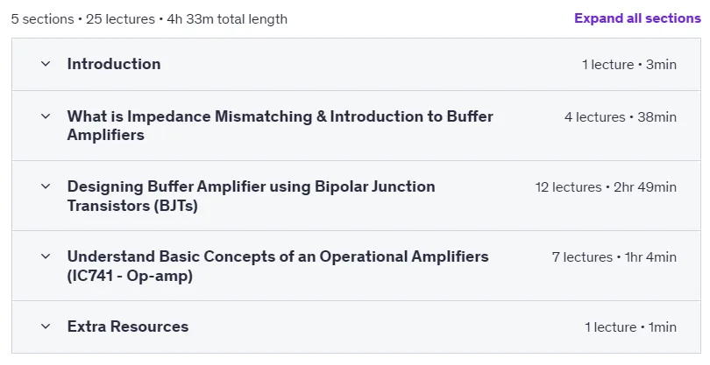Click chevron beside What is Impedance Mismatching
The width and height of the screenshot is (710, 365).
(x=46, y=116)
